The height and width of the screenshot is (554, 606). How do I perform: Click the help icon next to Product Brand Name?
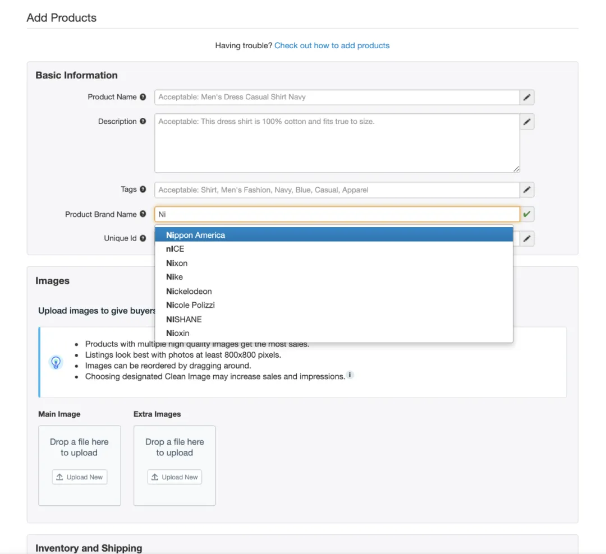point(143,214)
